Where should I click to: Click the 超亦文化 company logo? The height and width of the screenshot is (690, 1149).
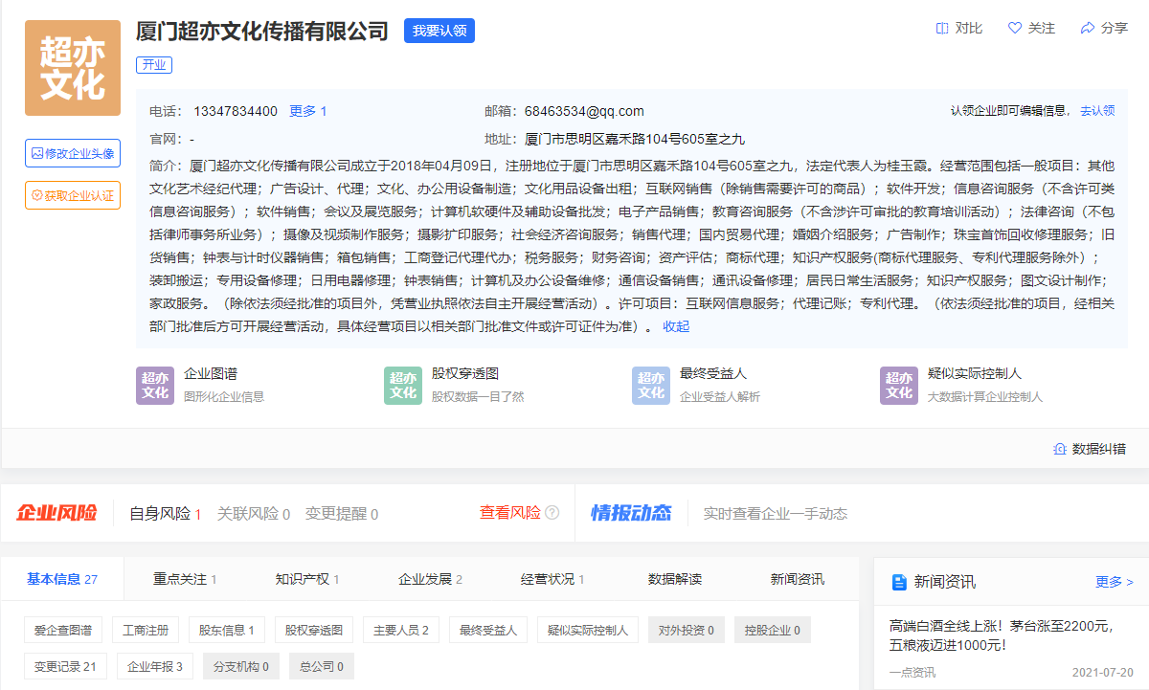click(x=73, y=68)
